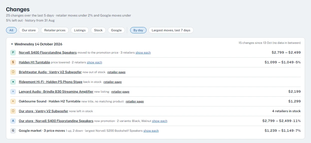
Task: Click the P promotion icon for Norvell S400
Action: point(13,53)
